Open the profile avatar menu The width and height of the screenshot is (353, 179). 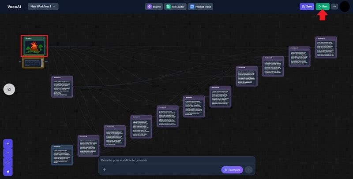click(x=345, y=7)
